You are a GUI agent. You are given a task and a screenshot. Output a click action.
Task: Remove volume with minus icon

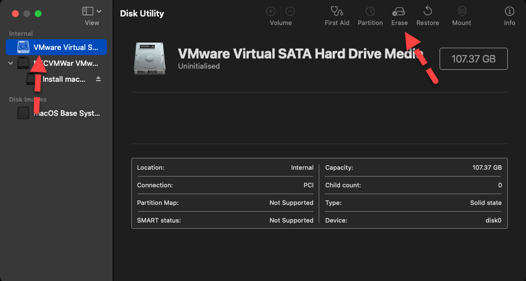(x=290, y=11)
